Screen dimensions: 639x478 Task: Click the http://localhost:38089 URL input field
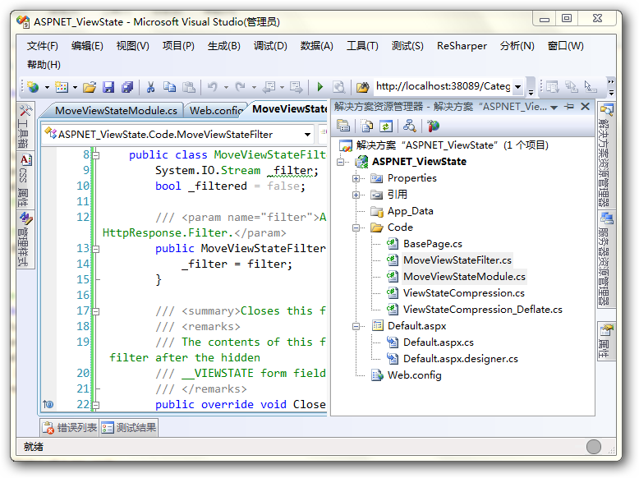[443, 86]
